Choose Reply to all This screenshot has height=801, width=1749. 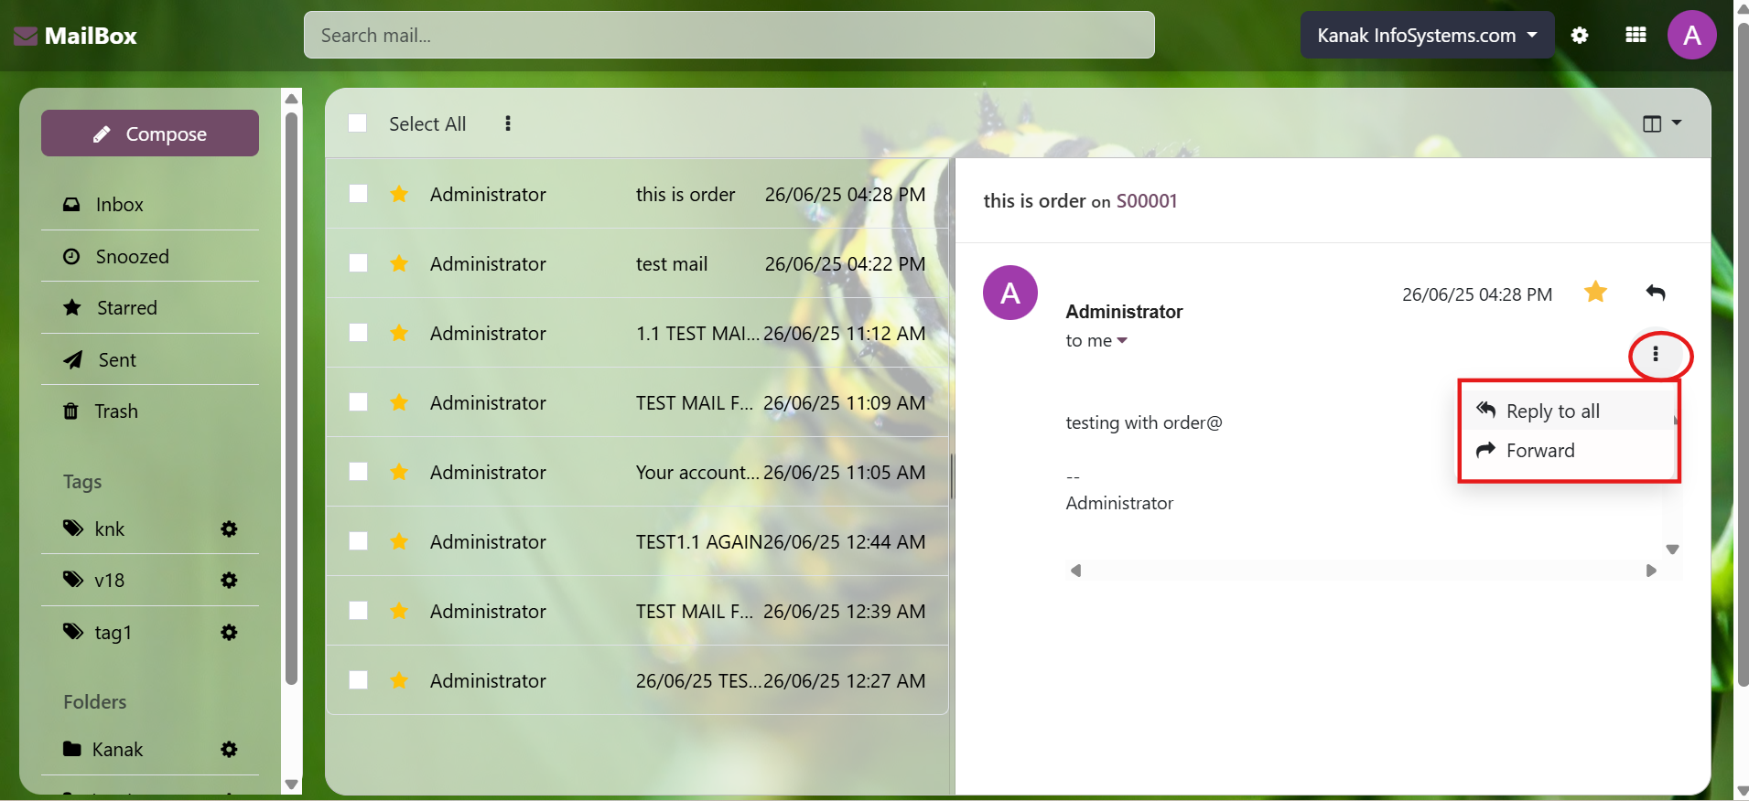[x=1568, y=411]
